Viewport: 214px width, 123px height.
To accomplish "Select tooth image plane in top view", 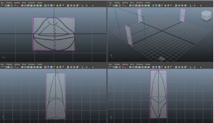I will click(54, 34).
